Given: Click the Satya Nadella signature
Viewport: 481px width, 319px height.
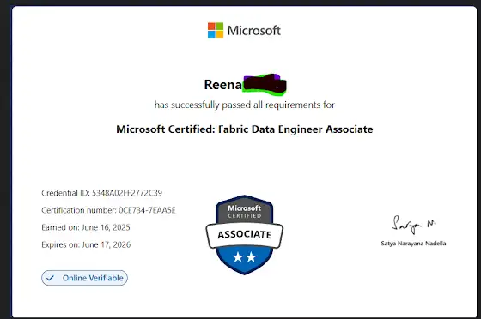Looking at the screenshot, I should (x=413, y=225).
